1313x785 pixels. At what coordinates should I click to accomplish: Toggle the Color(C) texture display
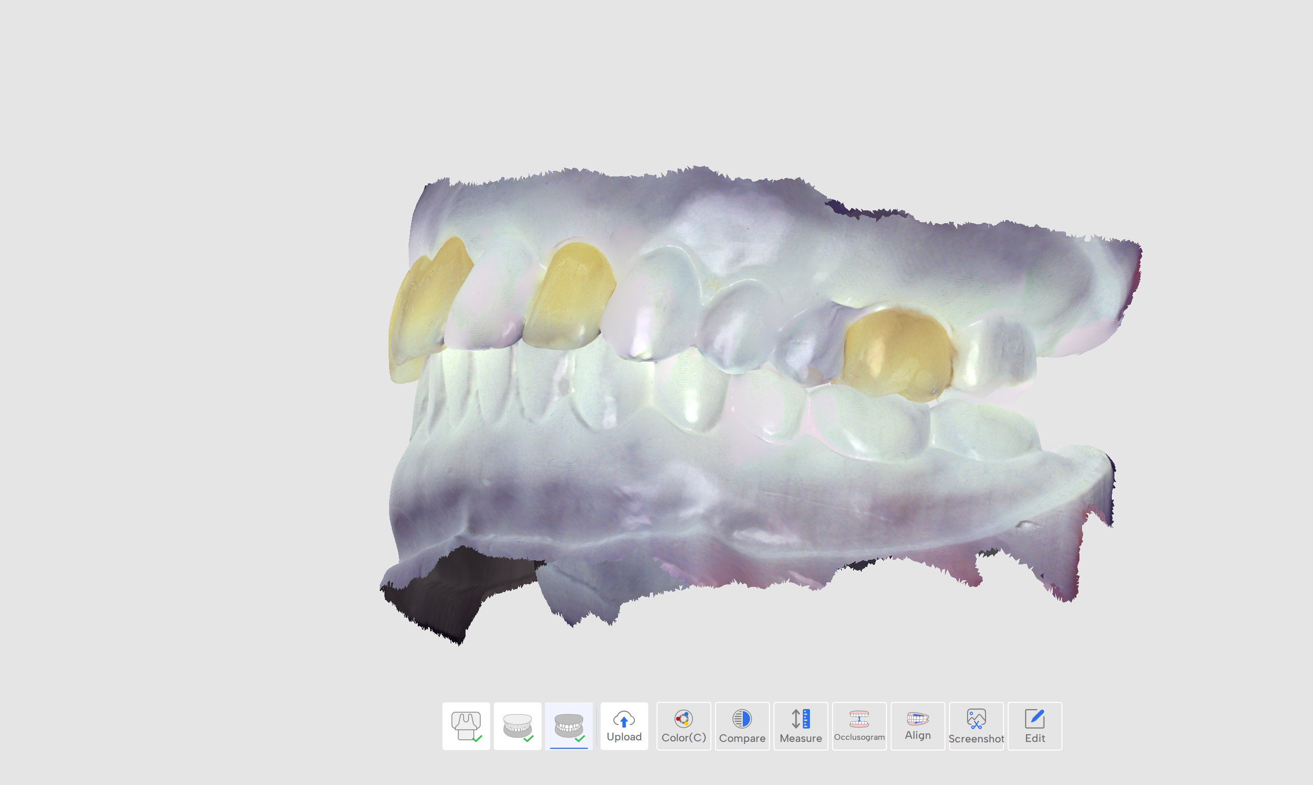pos(683,726)
